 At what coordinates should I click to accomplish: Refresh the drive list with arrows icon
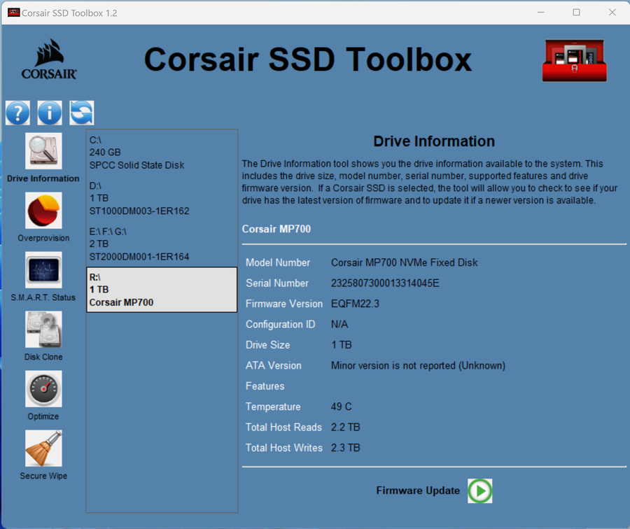pos(82,113)
